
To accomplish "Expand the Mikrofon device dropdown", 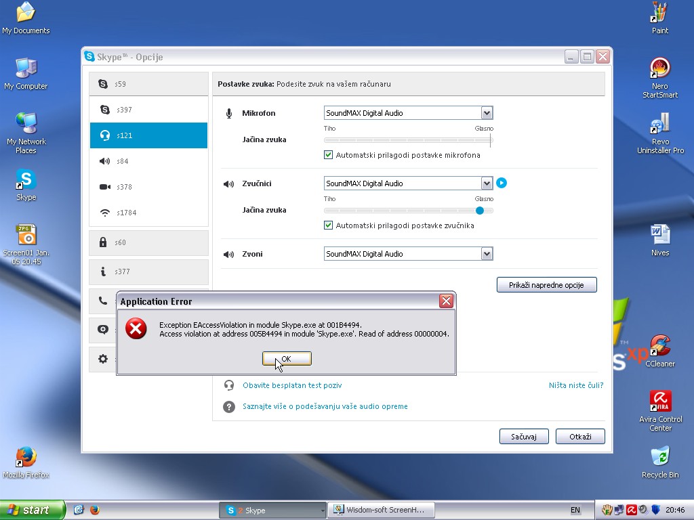I will point(487,113).
